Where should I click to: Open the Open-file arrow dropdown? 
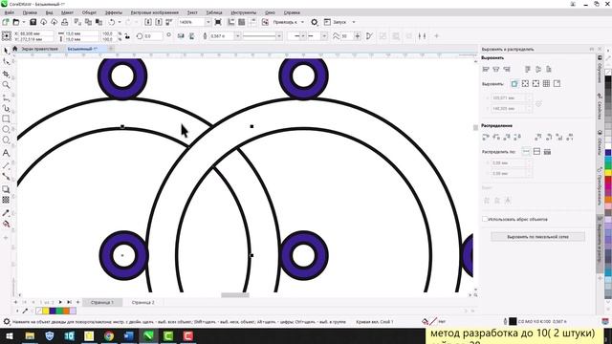pyautogui.click(x=23, y=22)
